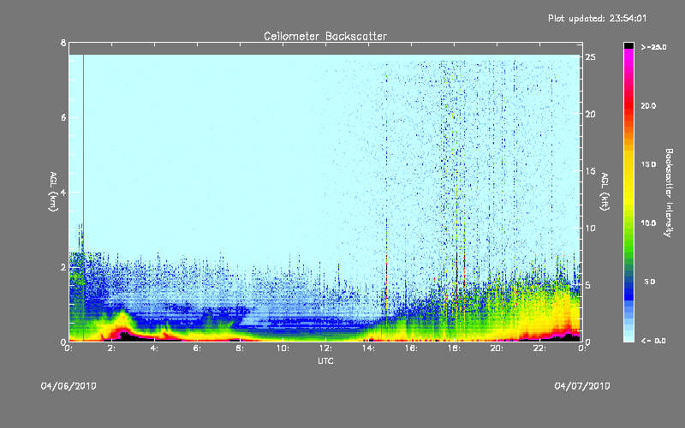Click the 8 tick on the km axis

(x=63, y=43)
